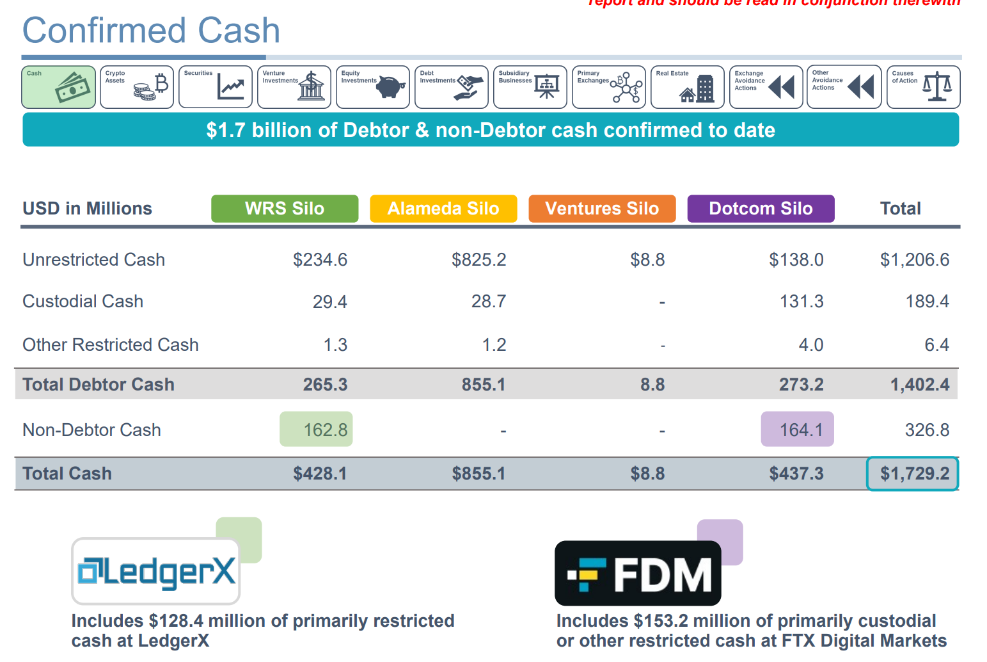Open the Crypto Assets section

[136, 86]
